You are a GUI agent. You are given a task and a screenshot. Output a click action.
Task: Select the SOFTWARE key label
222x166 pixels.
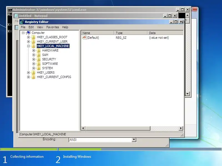pos(50,64)
